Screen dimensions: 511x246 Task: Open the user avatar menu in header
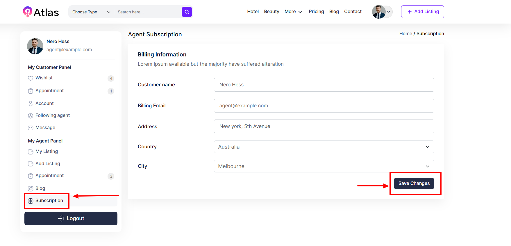coord(382,12)
